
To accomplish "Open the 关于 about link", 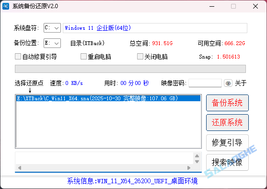I will point(241,83).
